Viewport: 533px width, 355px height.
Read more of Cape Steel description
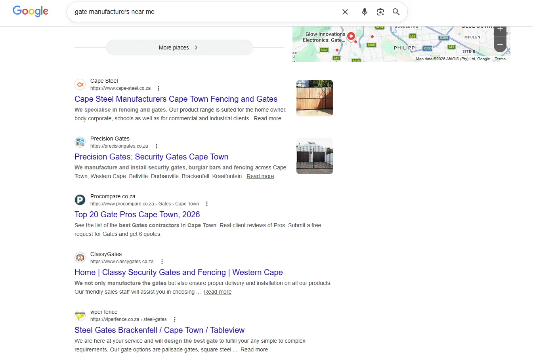267,118
